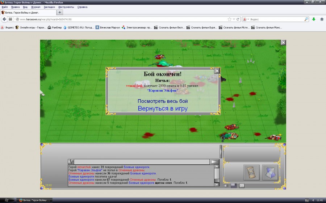Image resolution: width=326 pixels, height=203 pixels.
Task: Bookmark this page with the star
Action: point(229,19)
